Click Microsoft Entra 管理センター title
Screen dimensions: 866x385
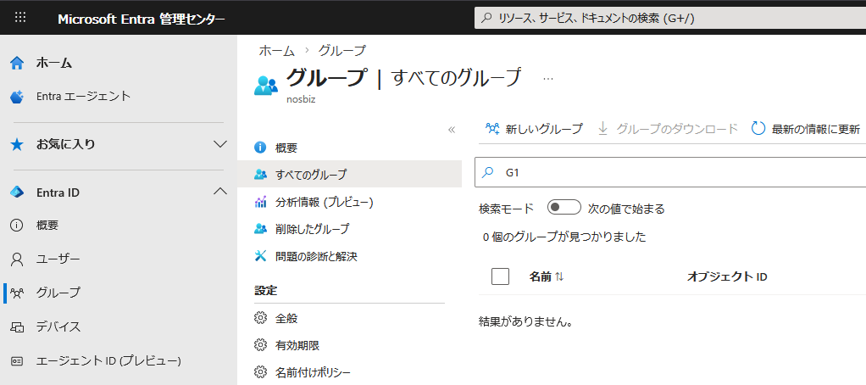142,20
